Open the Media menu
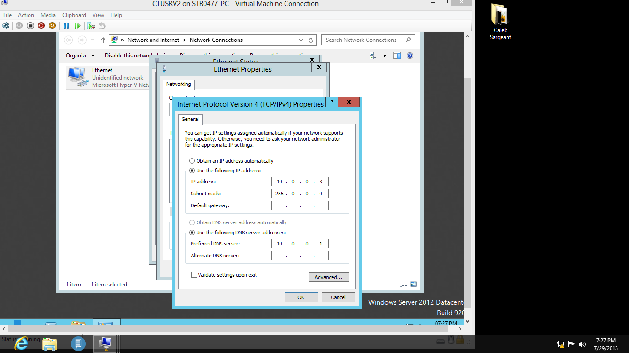This screenshot has height=353, width=629. tap(48, 15)
